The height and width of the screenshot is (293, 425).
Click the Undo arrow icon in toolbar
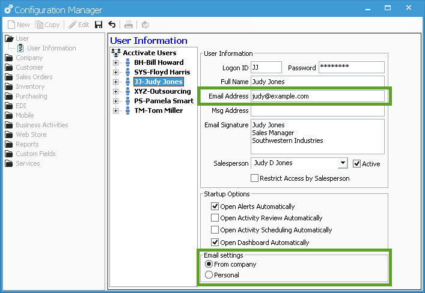(112, 25)
